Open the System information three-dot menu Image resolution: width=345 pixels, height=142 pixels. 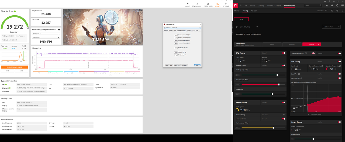[x=141, y=81]
